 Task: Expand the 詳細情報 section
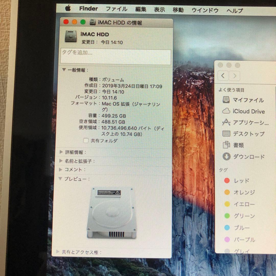[x=61, y=152]
